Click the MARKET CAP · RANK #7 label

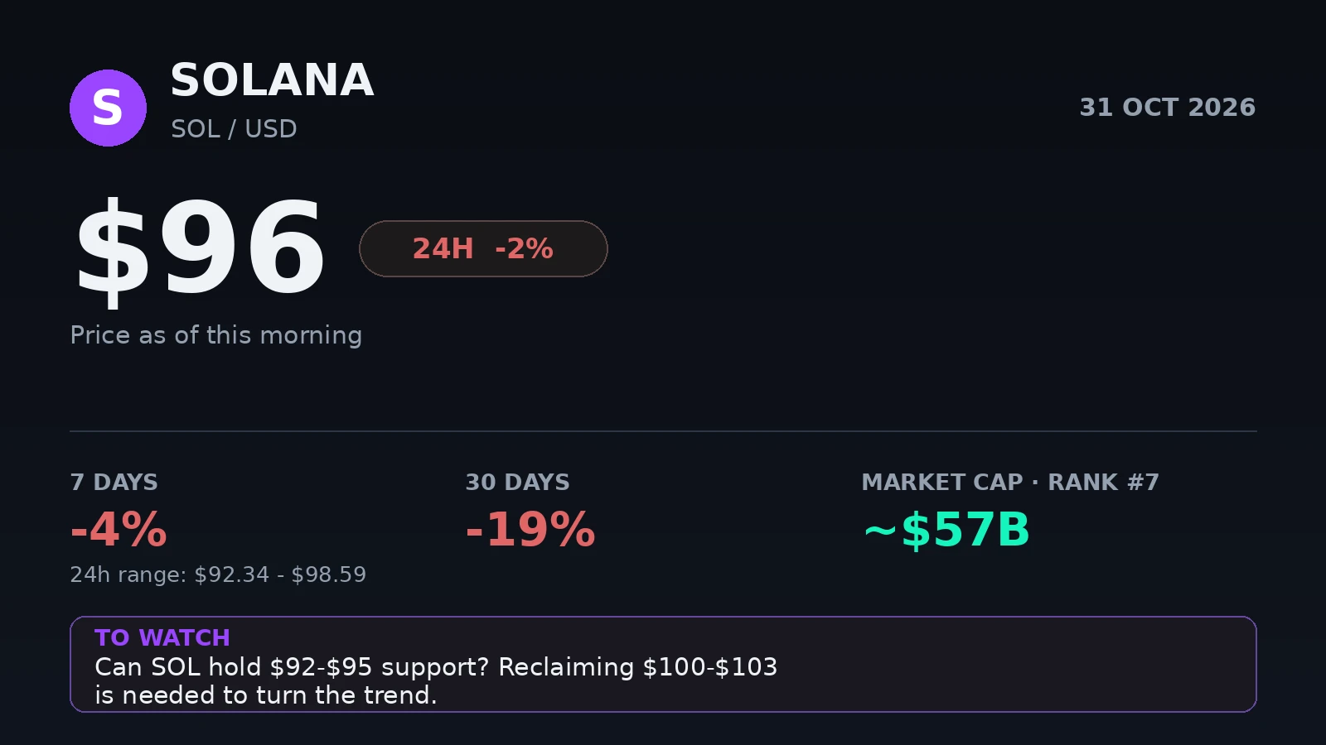1010,483
